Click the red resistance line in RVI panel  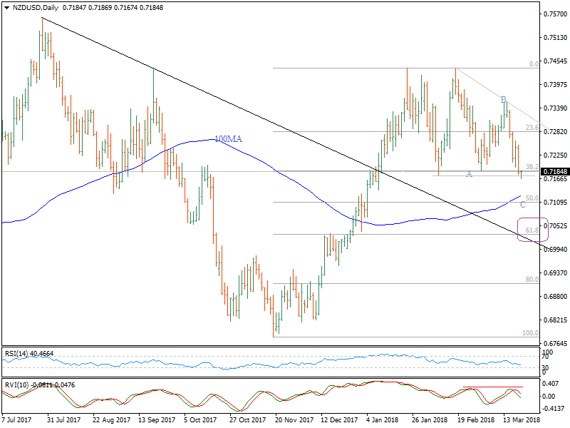(x=492, y=387)
